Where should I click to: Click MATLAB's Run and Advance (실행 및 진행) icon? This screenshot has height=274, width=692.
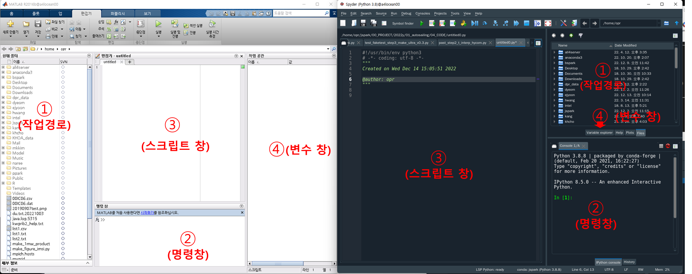[175, 24]
